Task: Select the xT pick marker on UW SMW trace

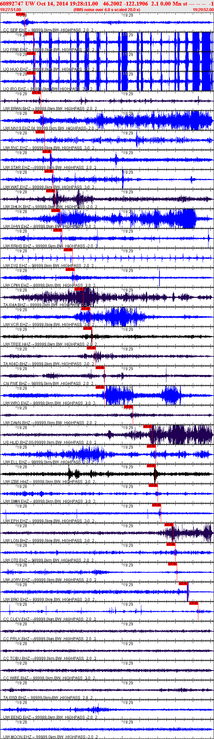Action: 153,485
